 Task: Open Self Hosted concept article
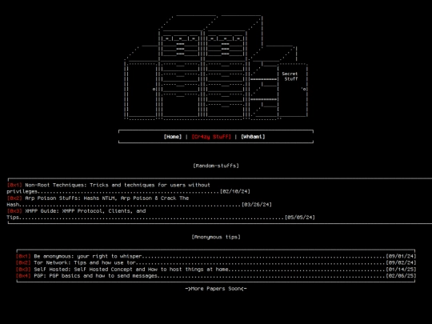[131, 270]
